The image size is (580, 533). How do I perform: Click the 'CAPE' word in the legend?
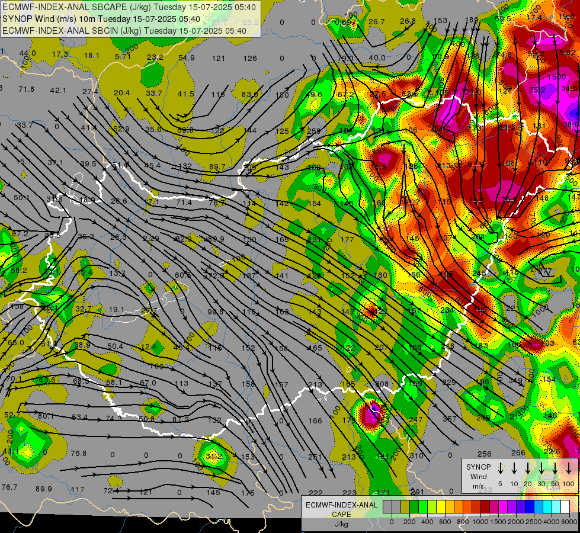pyautogui.click(x=341, y=515)
